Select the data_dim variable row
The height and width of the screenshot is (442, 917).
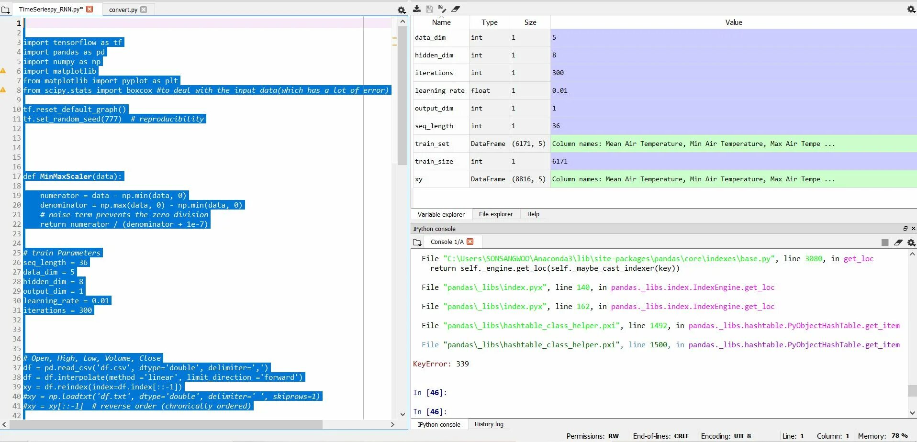pos(665,37)
